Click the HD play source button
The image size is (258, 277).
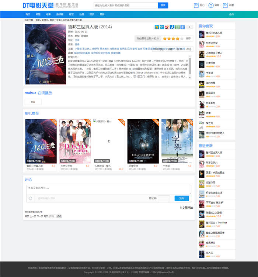click(33, 102)
